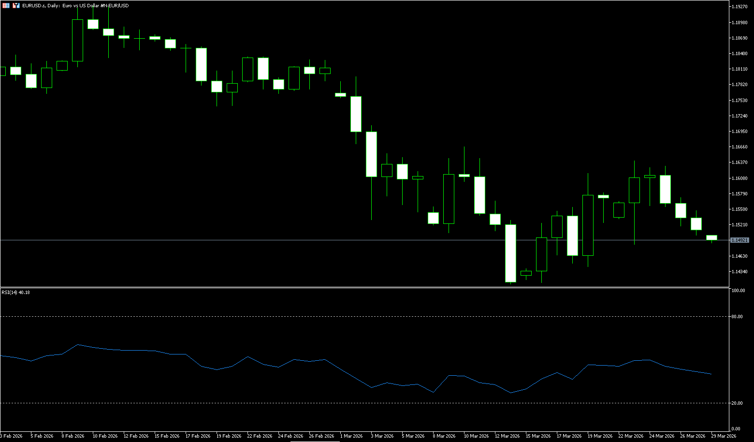The width and height of the screenshot is (754, 442).
Task: Click the separator between chart and RSI
Action: 362,287
